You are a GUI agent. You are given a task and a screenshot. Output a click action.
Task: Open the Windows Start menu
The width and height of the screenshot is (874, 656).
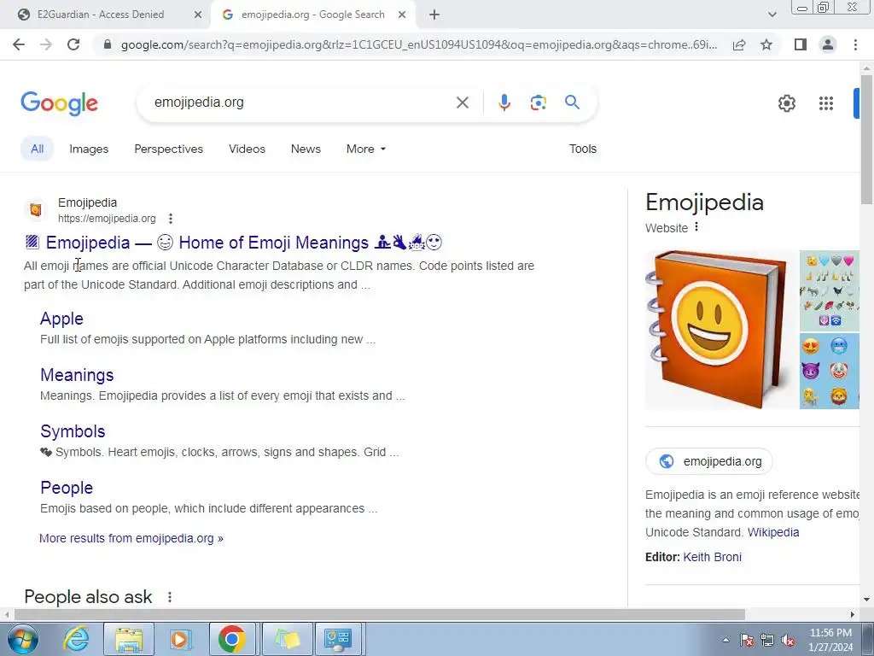pyautogui.click(x=21, y=639)
